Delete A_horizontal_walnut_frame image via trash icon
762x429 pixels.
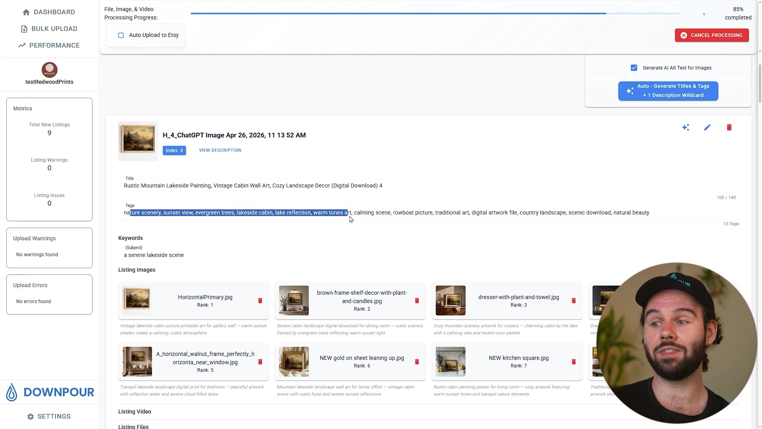point(260,362)
